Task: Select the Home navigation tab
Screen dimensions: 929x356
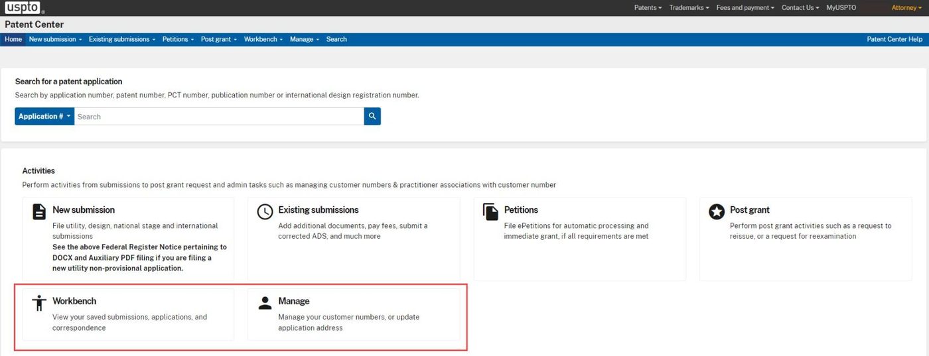Action: pos(13,39)
